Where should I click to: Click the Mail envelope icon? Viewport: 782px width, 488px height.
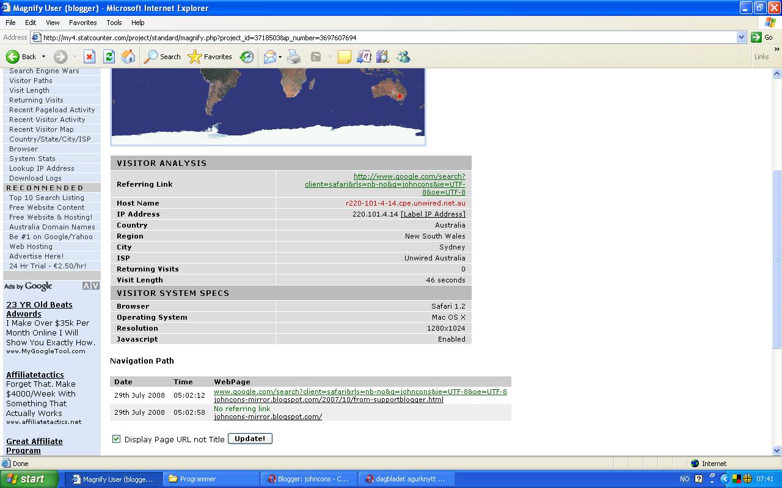(x=269, y=57)
